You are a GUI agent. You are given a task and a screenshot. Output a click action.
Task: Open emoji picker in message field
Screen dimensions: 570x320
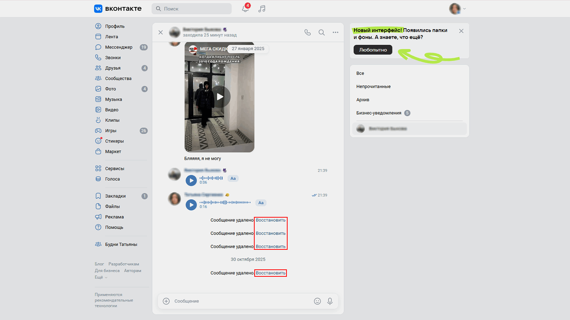tap(317, 301)
